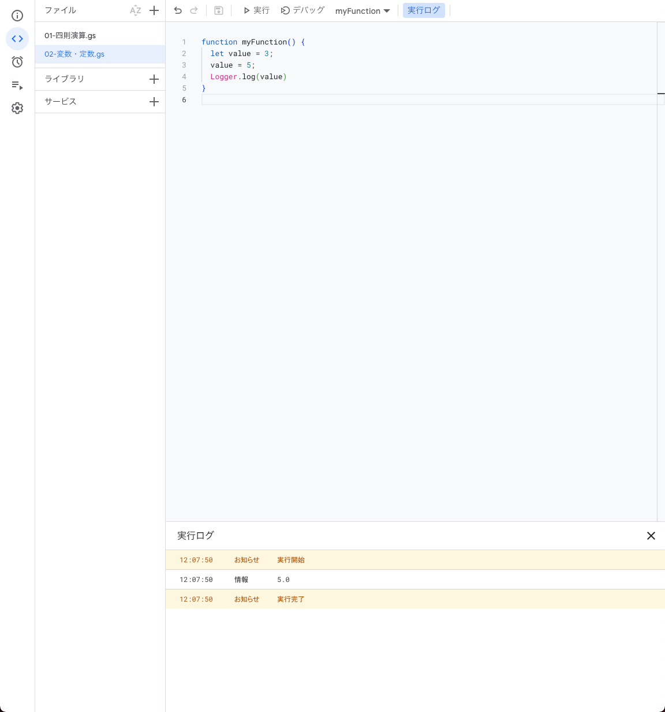Click the ファイル header label
This screenshot has width=665, height=712.
61,10
